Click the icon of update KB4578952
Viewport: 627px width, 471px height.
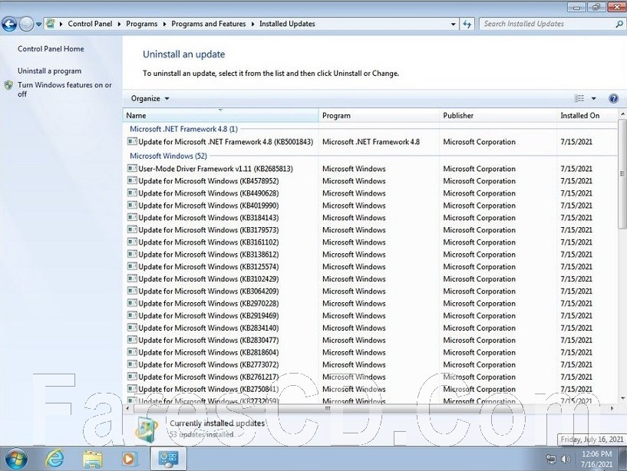(132, 181)
